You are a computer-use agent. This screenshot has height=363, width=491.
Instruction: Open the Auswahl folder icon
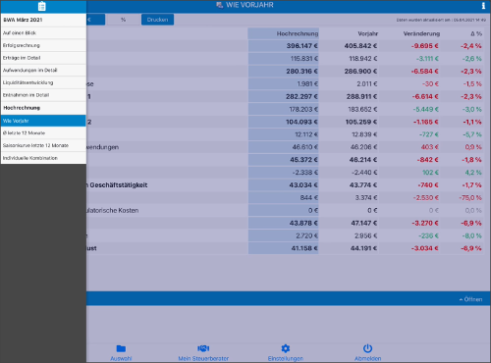click(x=121, y=348)
